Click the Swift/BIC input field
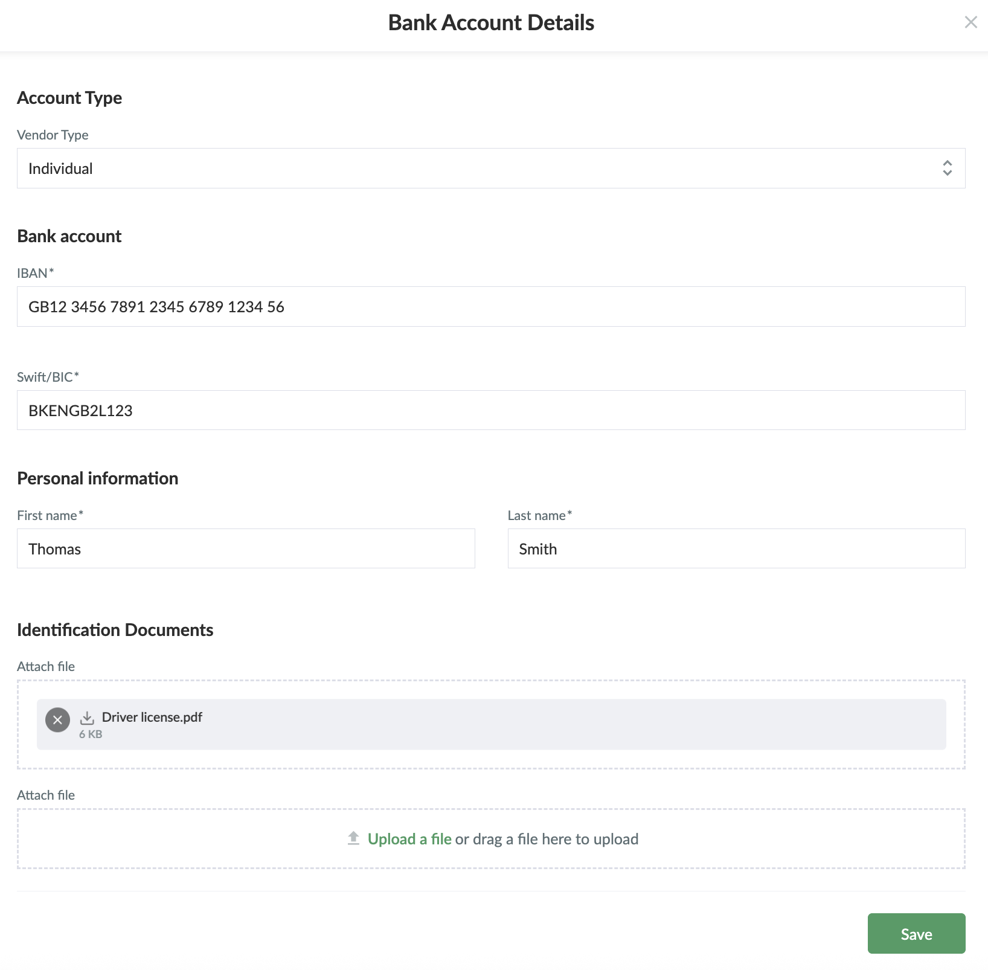This screenshot has height=970, width=988. pos(490,411)
